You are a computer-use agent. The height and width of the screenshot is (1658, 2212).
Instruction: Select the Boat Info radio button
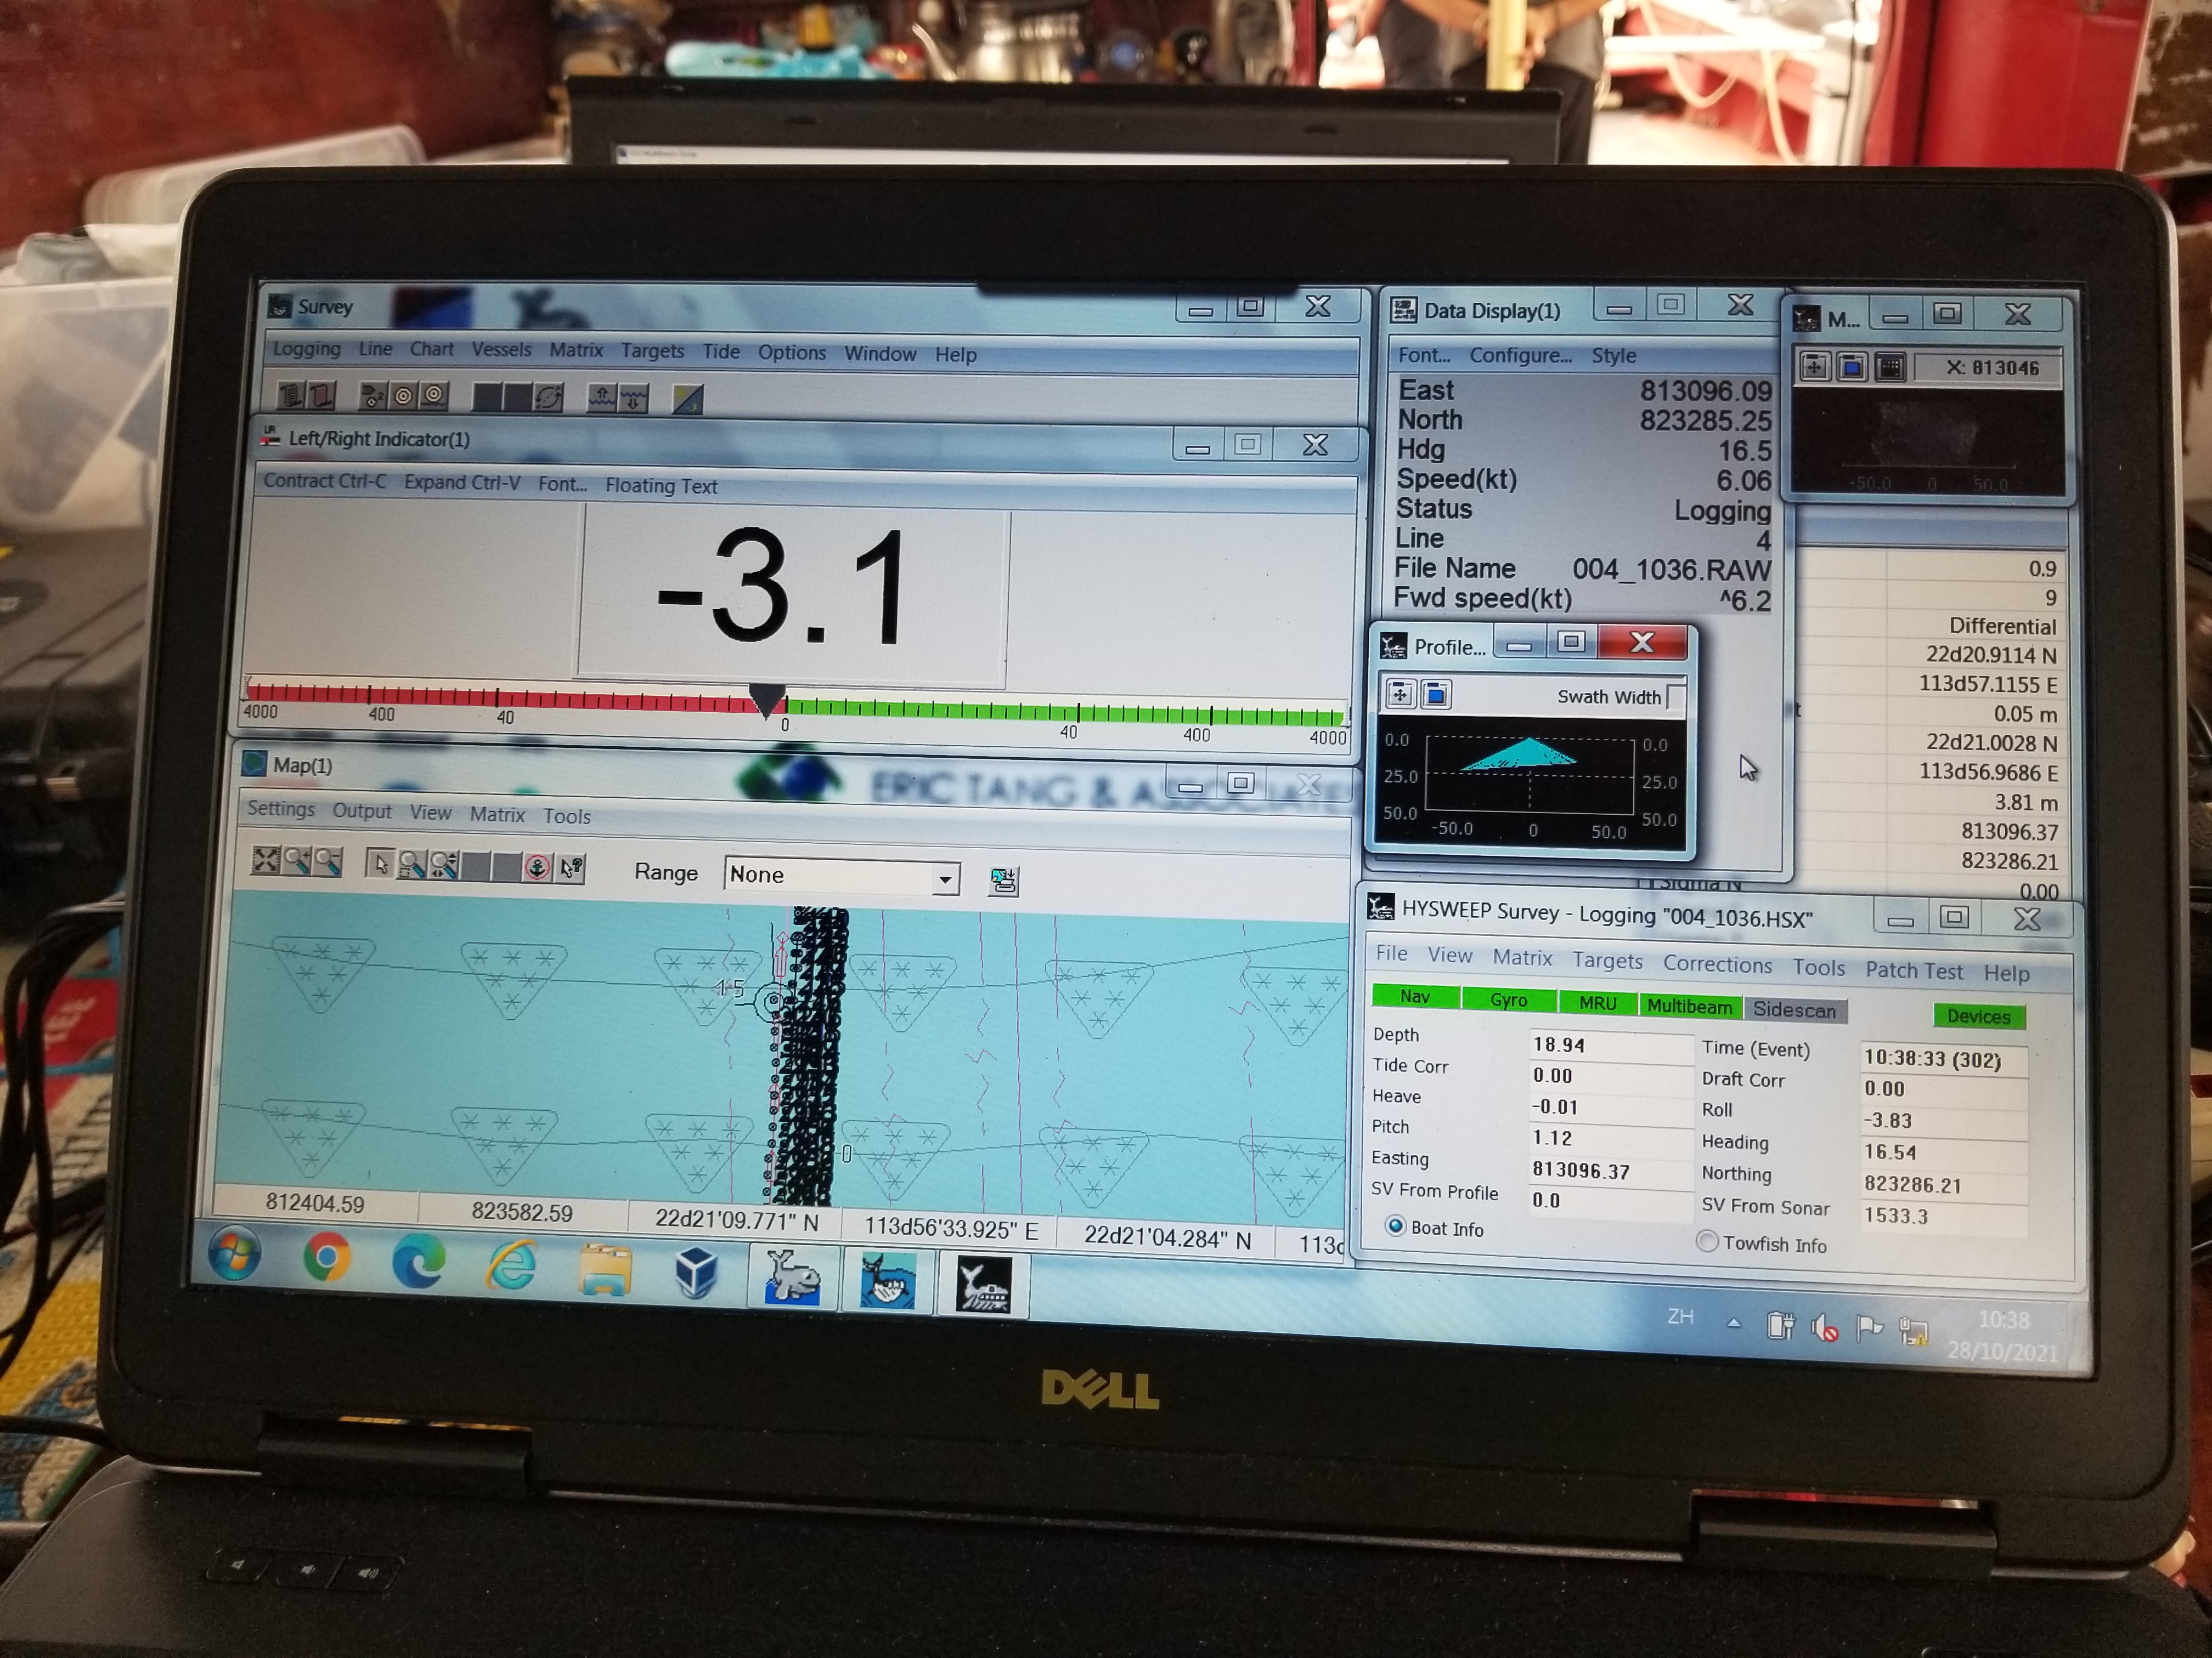click(x=1395, y=1225)
